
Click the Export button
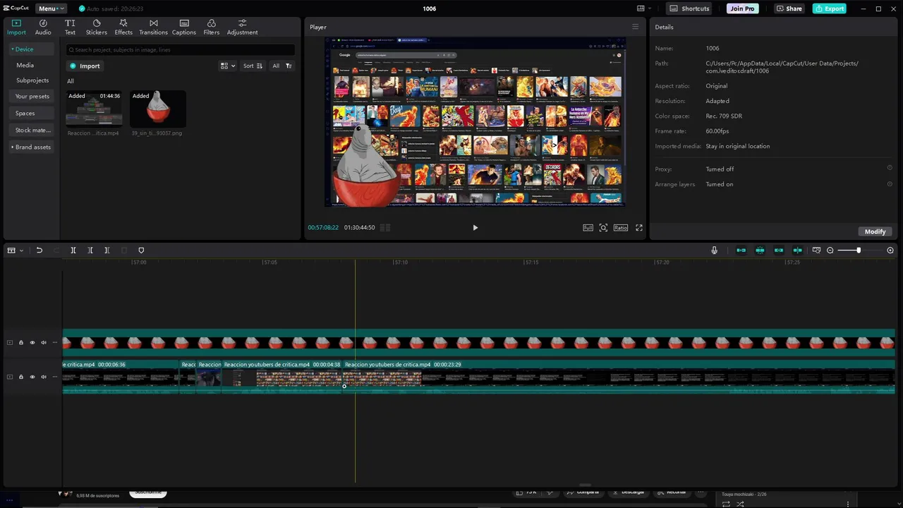click(829, 8)
